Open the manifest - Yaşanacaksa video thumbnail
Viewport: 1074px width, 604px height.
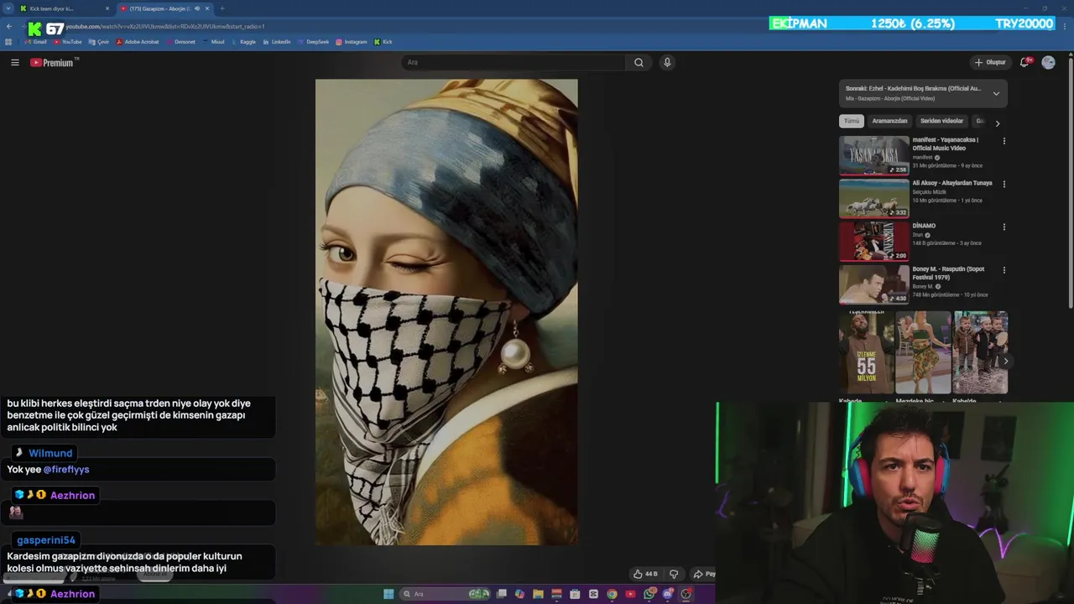pos(873,155)
